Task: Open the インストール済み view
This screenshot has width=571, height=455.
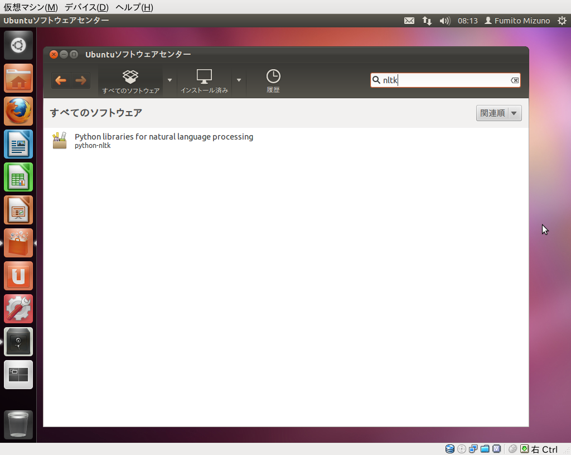Action: pos(204,82)
